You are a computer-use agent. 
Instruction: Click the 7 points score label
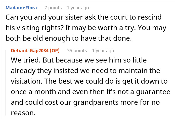(53, 8)
